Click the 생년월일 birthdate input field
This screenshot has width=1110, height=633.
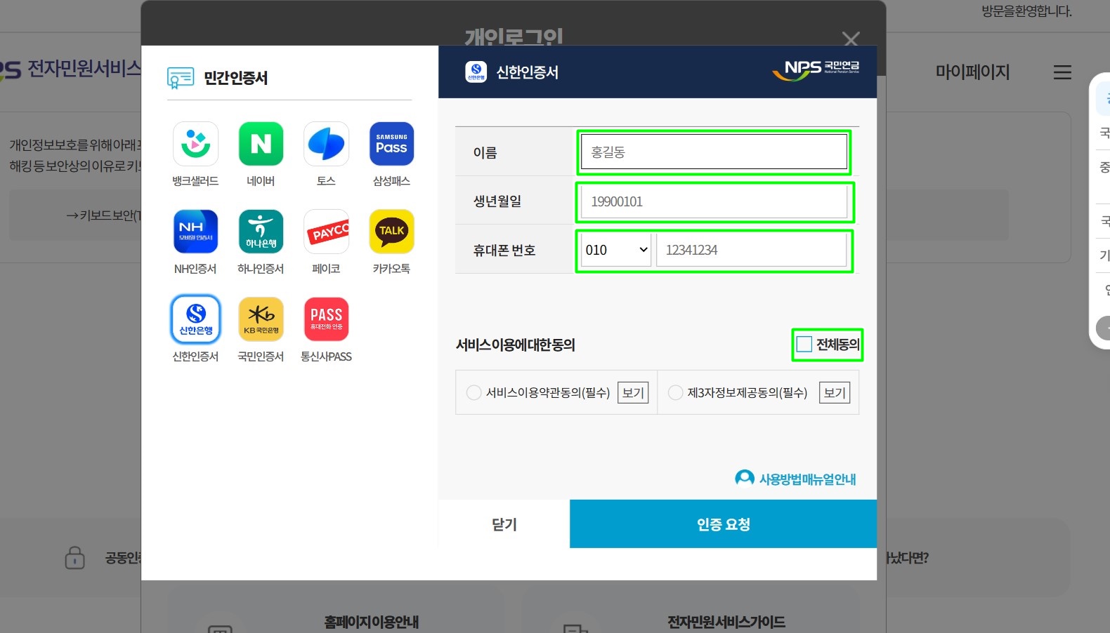click(714, 201)
